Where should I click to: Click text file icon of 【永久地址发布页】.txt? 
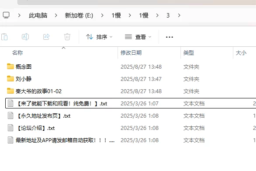[x=10, y=115]
